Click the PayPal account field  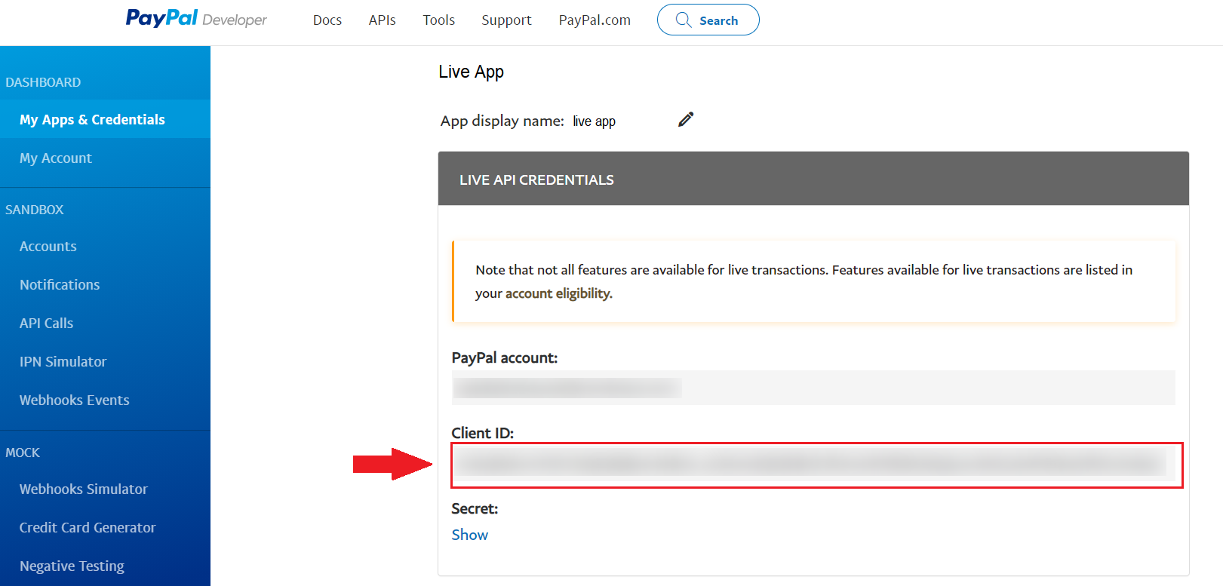[813, 388]
